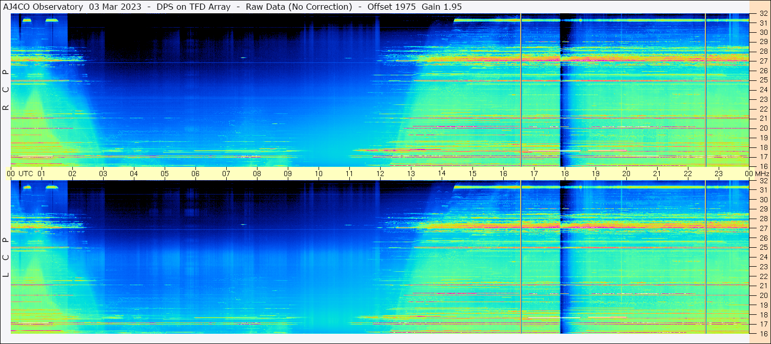
Task: Click 'DPS on TFD Array' header text
Action: 194,7
